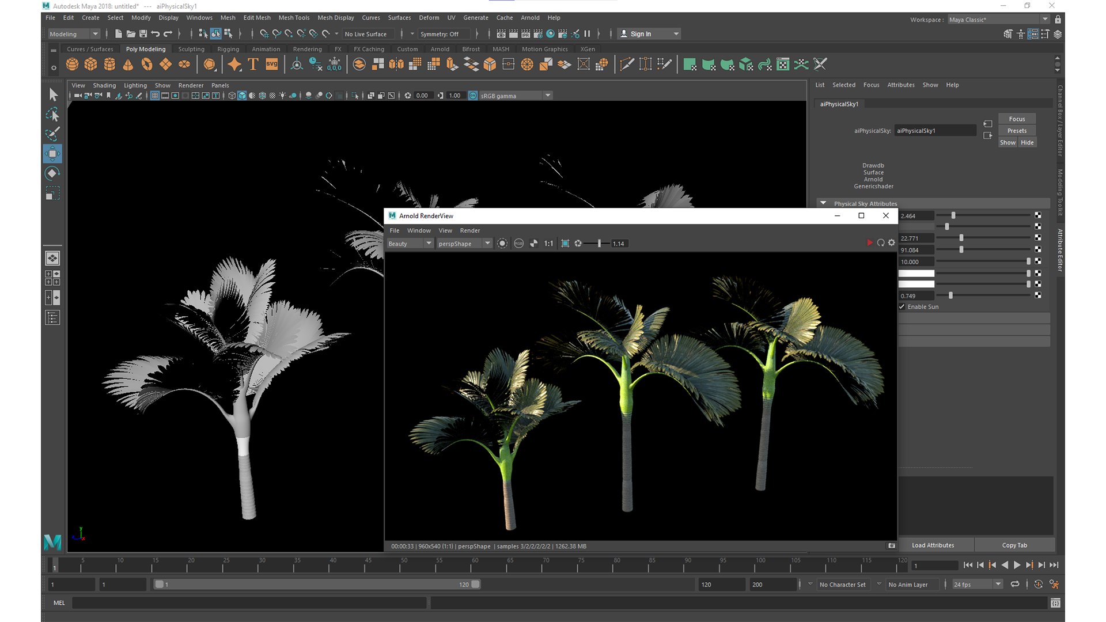Image resolution: width=1106 pixels, height=622 pixels.
Task: Create a polygon cone from the shelf
Action: click(x=128, y=65)
